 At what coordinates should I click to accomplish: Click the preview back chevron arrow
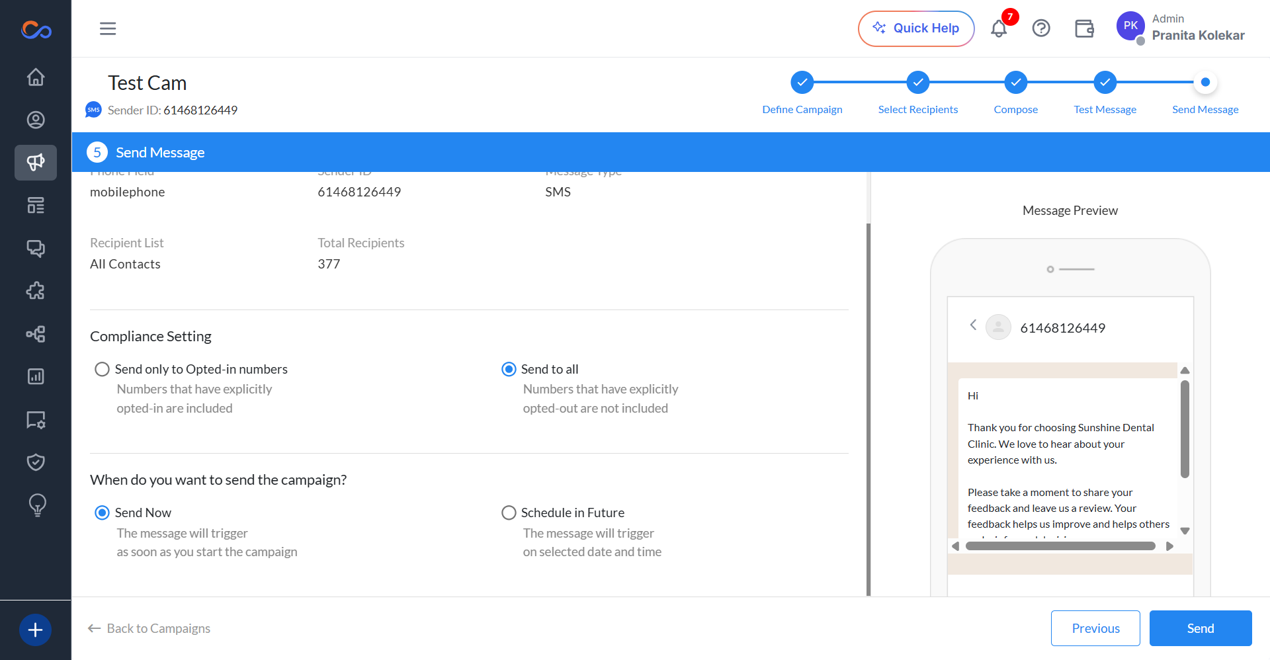coord(973,325)
